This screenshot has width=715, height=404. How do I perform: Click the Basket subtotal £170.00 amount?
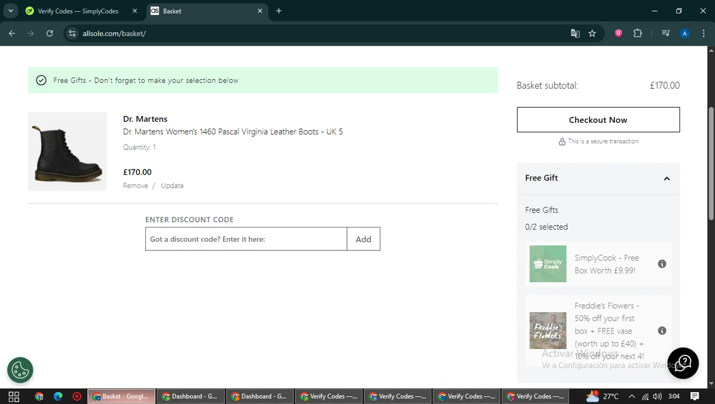pyautogui.click(x=664, y=85)
